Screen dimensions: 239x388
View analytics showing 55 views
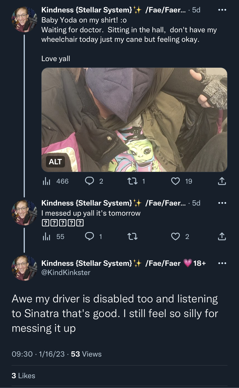tap(53, 237)
